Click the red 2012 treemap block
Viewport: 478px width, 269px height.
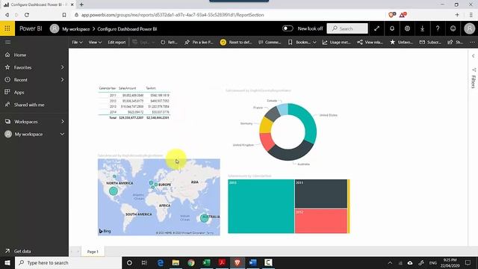coord(321,221)
